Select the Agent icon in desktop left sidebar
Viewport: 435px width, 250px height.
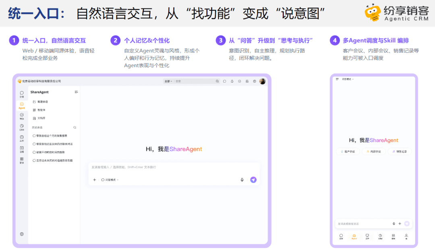click(x=22, y=105)
